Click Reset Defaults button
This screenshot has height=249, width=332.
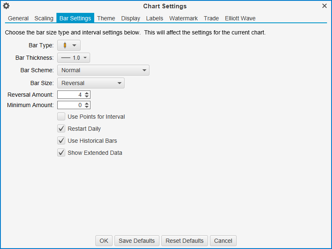tap(185, 241)
